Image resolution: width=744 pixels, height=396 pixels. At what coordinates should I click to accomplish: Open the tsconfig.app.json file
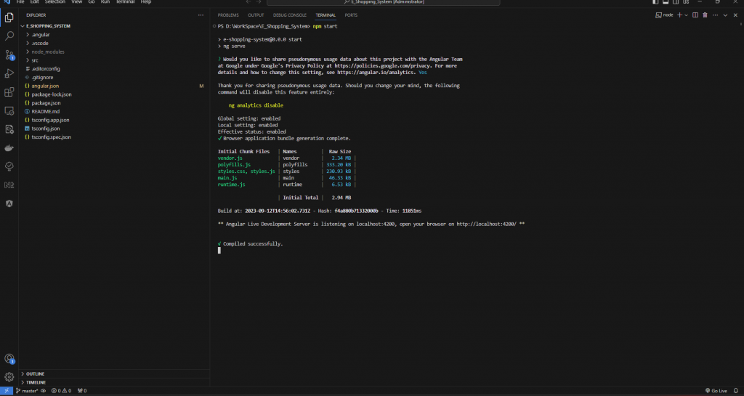pos(114,120)
